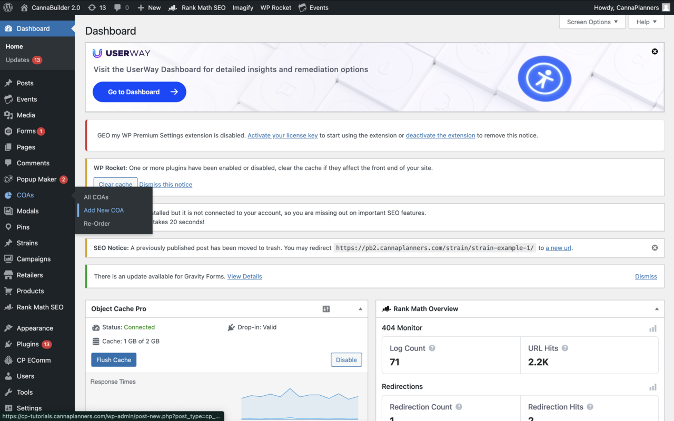The image size is (674, 421).
Task: Expand the Screen Options dropdown
Action: pos(592,22)
